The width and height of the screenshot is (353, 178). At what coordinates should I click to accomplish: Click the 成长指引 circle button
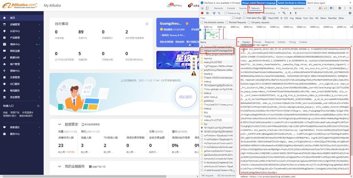(186, 97)
